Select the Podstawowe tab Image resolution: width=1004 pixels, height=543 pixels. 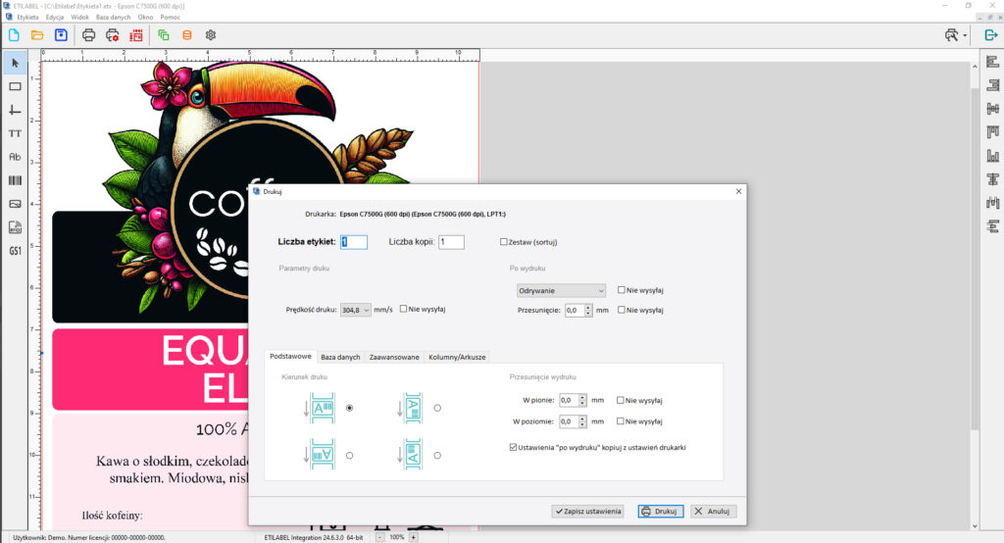290,356
